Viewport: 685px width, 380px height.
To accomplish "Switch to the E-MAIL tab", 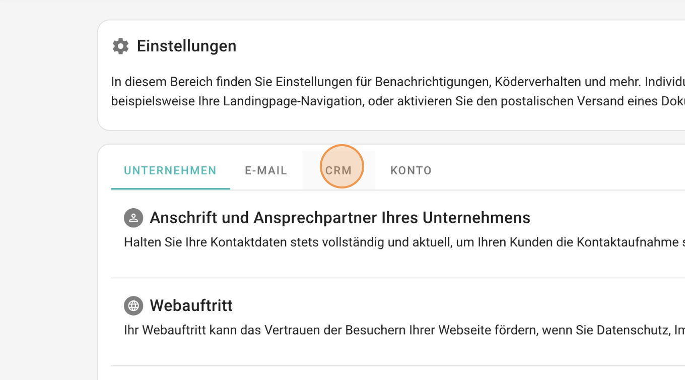I will coord(266,171).
